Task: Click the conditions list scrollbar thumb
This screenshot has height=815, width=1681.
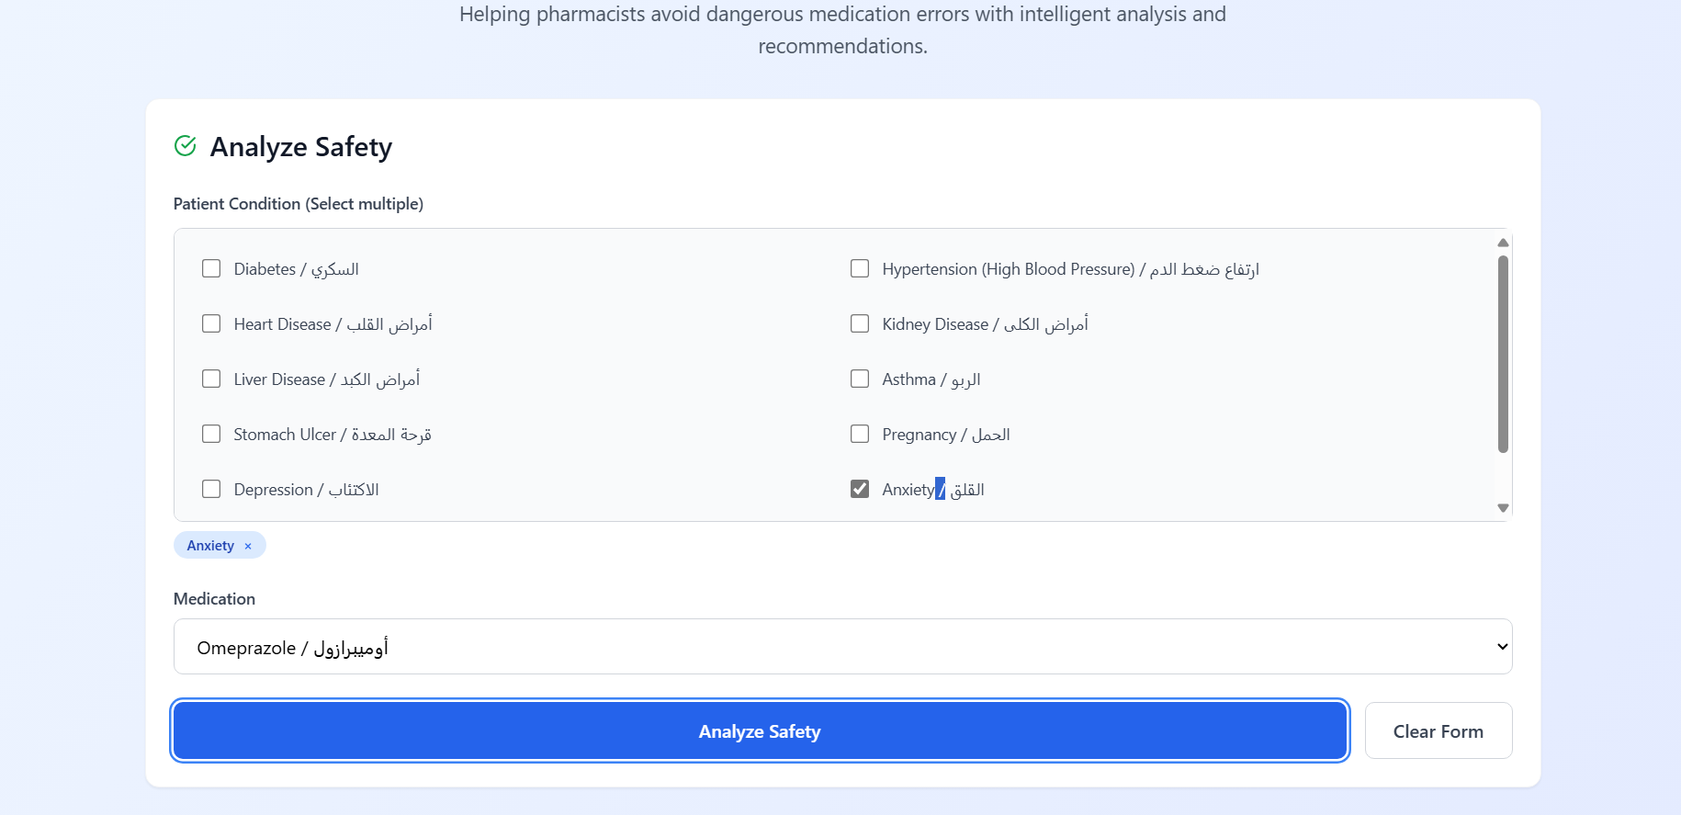Action: click(1503, 354)
